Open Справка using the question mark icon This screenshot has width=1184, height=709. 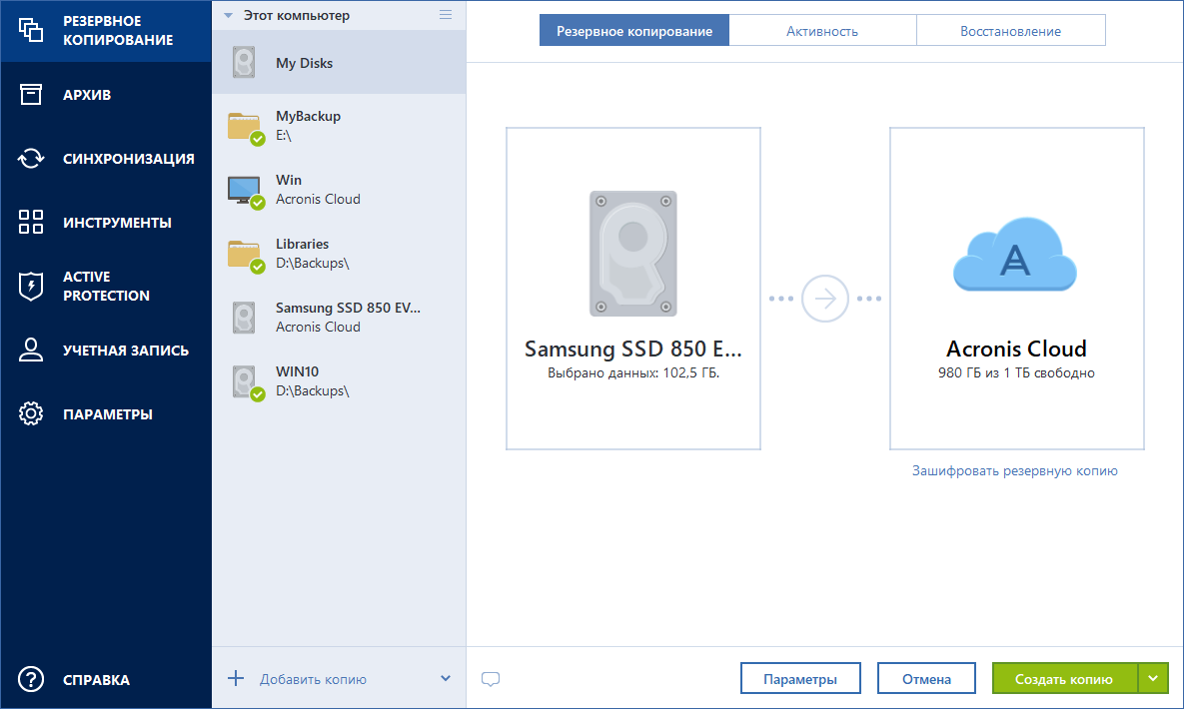30,679
